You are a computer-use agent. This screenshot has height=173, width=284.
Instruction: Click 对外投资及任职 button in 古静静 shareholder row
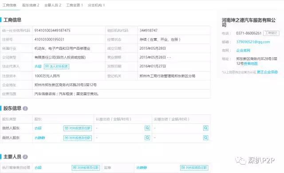(x=78, y=138)
